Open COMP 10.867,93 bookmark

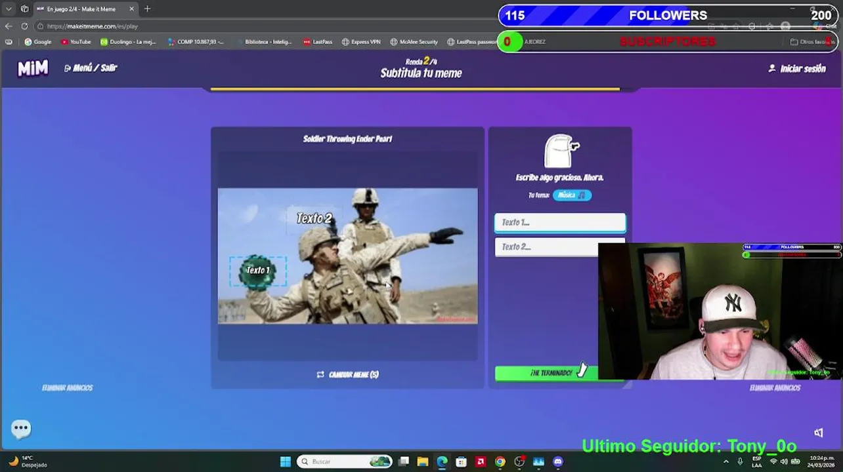[196, 42]
